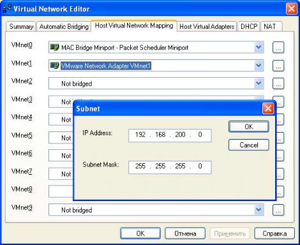The height and width of the screenshot is (245, 300).
Task: Open the ellipsis options button for VMnet9
Action: click(278, 210)
